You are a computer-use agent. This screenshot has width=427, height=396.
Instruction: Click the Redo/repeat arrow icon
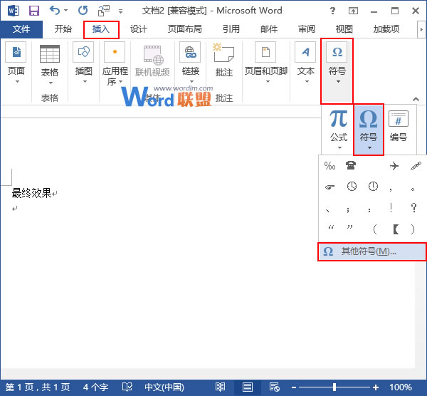pos(83,11)
